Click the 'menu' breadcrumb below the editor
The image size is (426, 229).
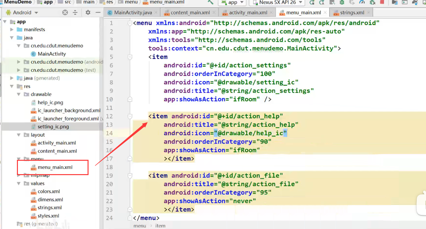[140, 225]
